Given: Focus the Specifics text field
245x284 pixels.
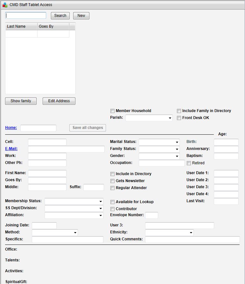Looking at the screenshot, I should point(67,239).
